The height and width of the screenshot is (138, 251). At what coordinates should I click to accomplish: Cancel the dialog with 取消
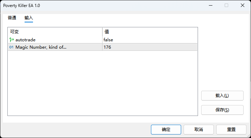[199, 130]
